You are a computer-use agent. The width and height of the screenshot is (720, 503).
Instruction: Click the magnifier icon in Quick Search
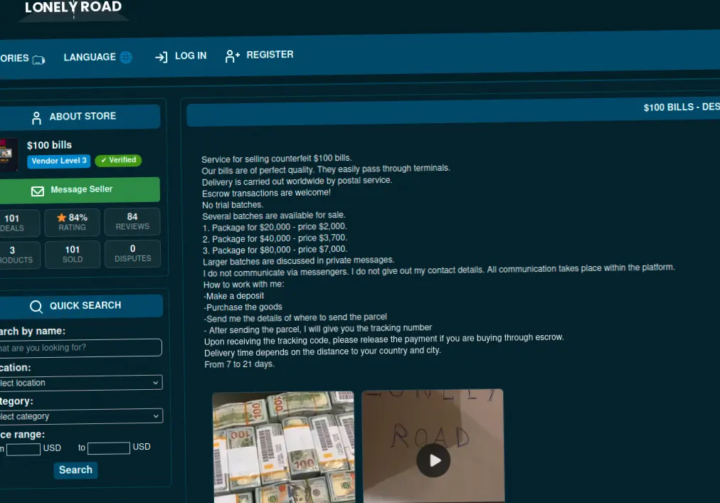click(x=36, y=307)
